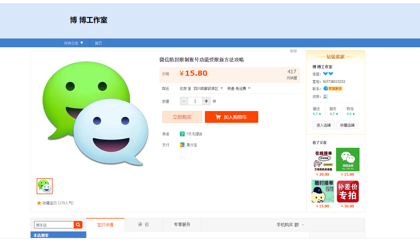The width and height of the screenshot is (420, 245).
Task: Expand the 手机购买 dropdown arrow
Action: coord(303,225)
